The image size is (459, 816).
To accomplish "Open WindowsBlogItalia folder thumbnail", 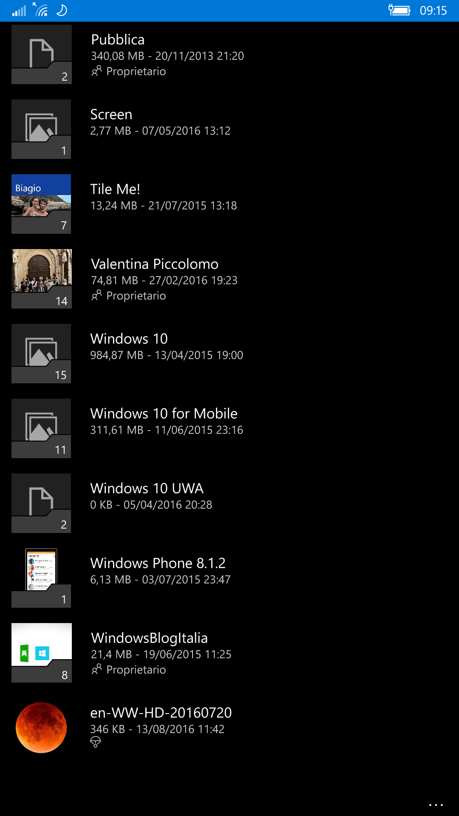I will coord(42,653).
